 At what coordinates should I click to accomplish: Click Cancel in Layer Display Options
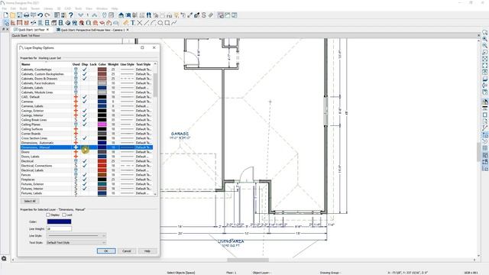pos(127,251)
